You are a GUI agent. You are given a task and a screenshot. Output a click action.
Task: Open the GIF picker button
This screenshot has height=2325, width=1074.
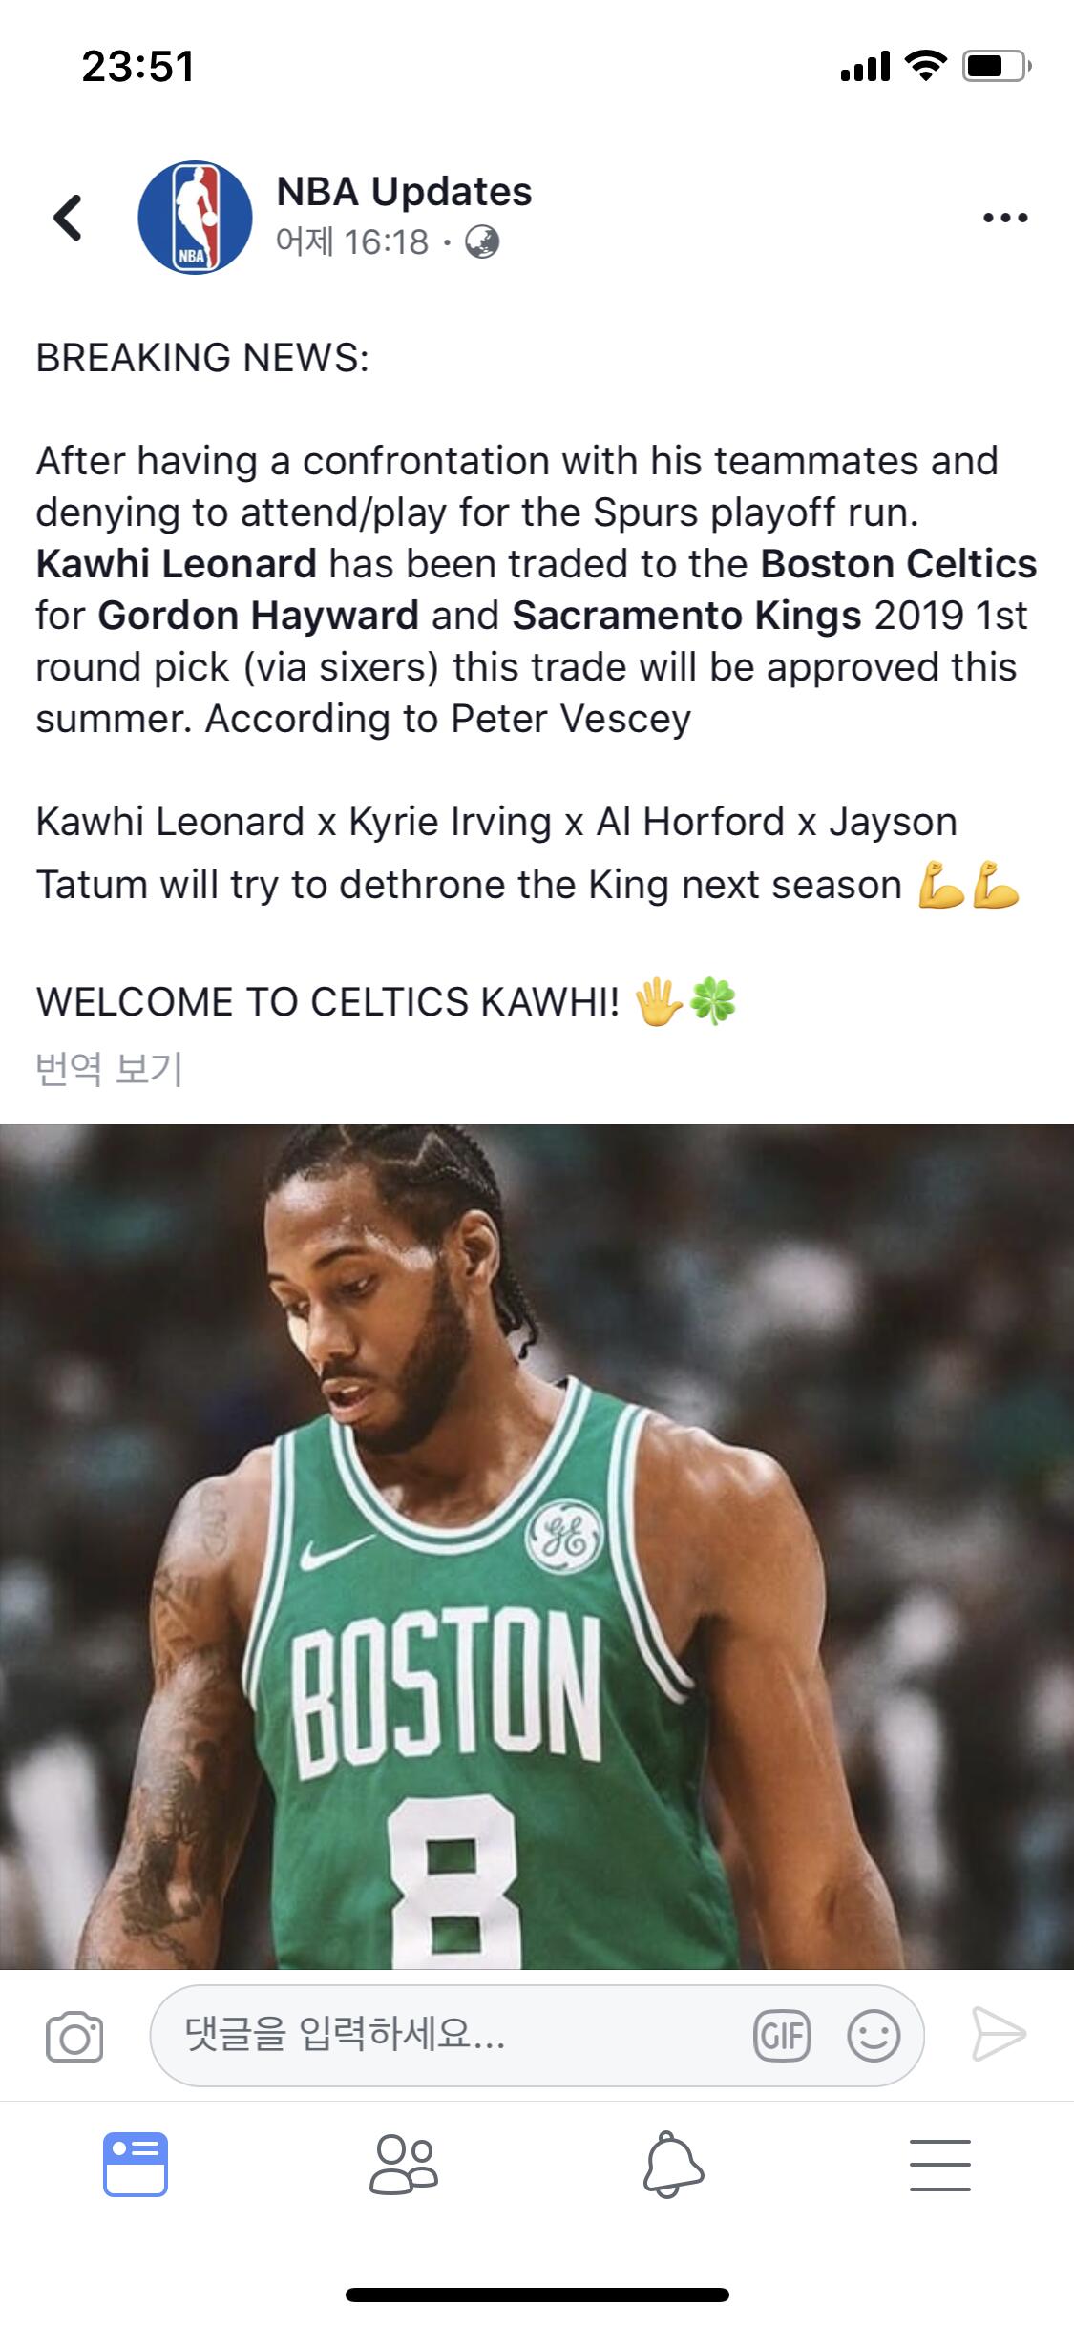(x=782, y=2036)
